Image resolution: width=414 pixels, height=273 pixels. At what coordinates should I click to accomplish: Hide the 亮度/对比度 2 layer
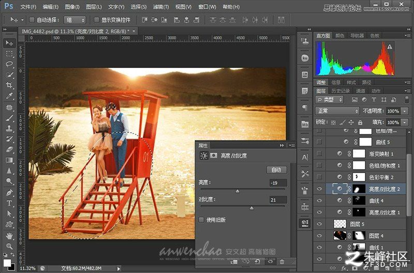pyautogui.click(x=319, y=189)
